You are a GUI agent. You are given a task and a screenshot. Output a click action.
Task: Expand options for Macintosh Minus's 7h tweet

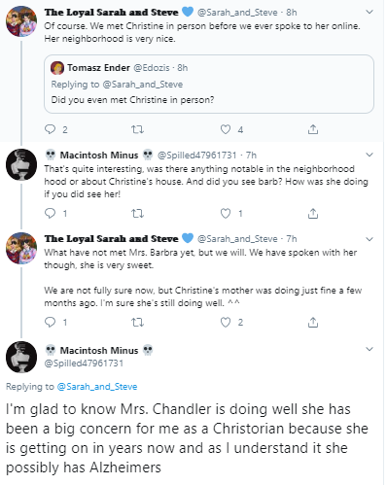[x=369, y=155]
